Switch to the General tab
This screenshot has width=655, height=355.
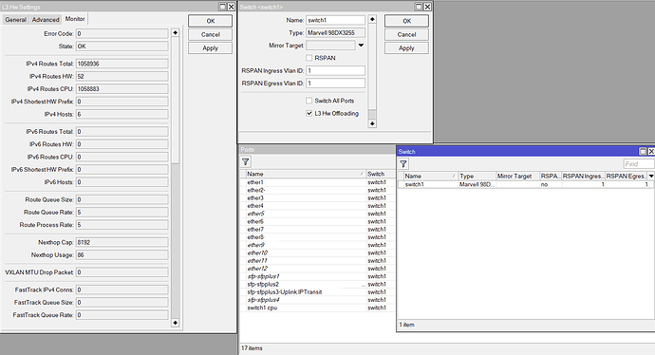tap(16, 20)
